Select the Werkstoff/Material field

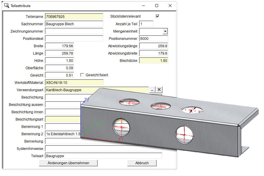74,82
